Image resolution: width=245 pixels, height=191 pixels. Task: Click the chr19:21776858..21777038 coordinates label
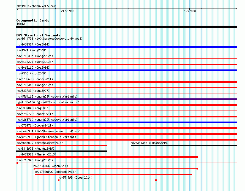pyautogui.click(x=36, y=6)
